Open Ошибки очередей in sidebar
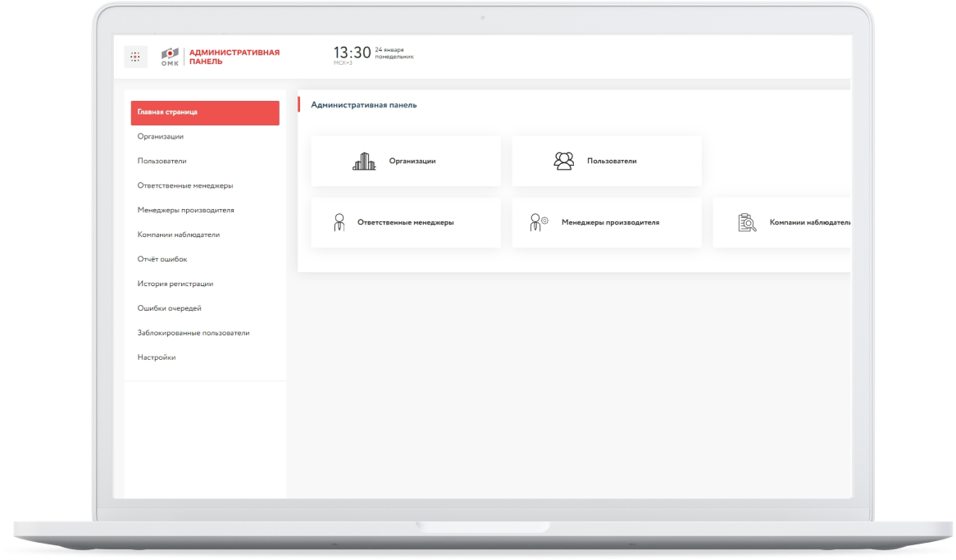 (x=170, y=308)
